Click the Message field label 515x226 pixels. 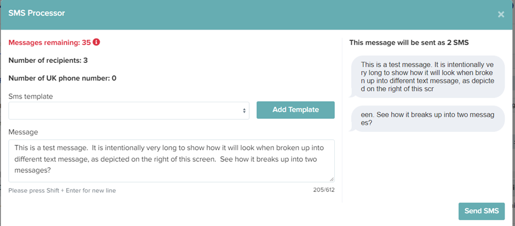click(23, 132)
